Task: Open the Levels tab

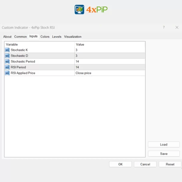Action: (x=57, y=37)
